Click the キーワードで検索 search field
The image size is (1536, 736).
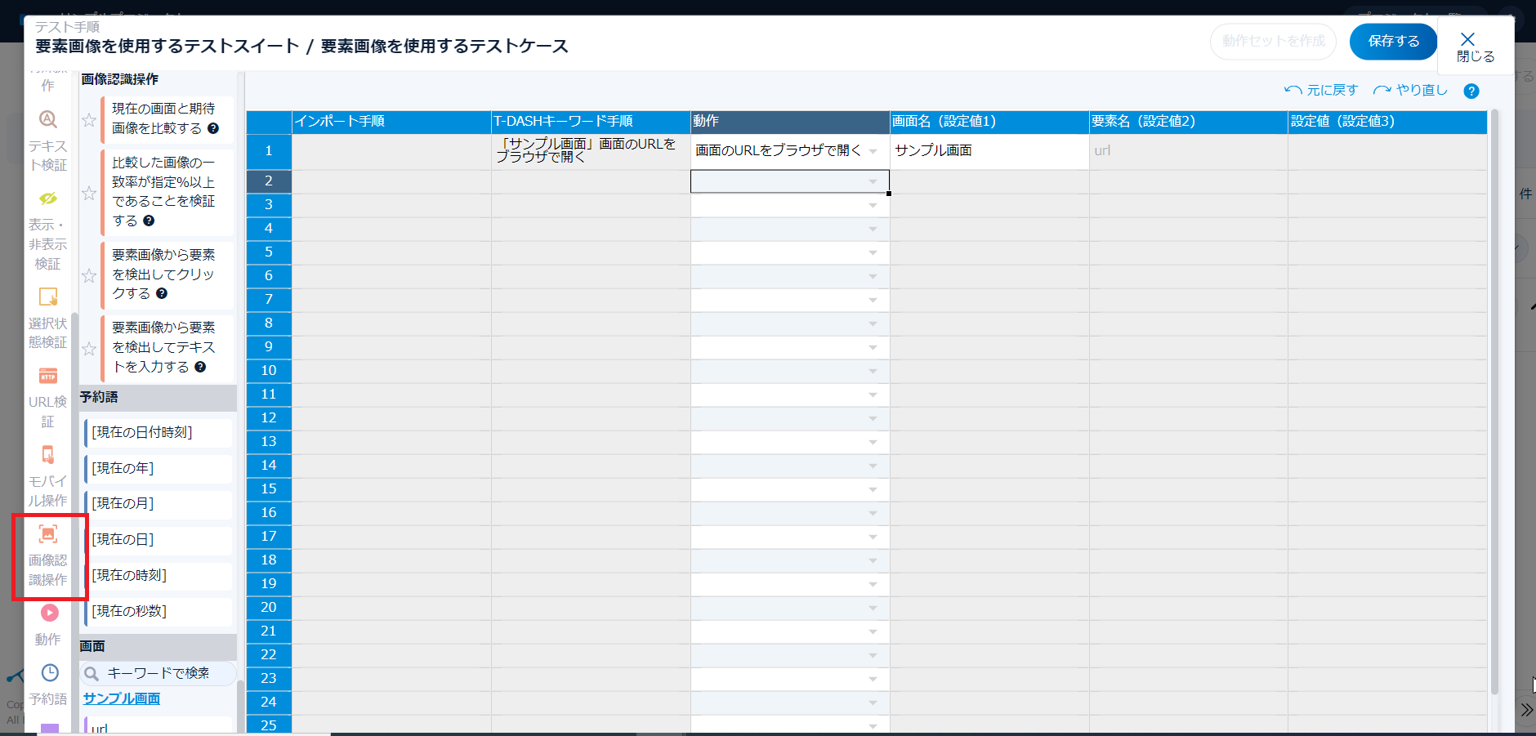point(159,673)
